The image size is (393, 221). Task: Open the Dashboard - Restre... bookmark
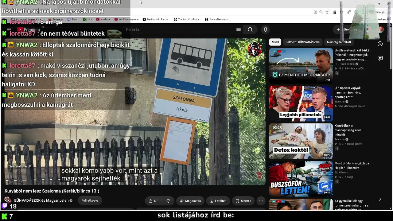[156, 19]
